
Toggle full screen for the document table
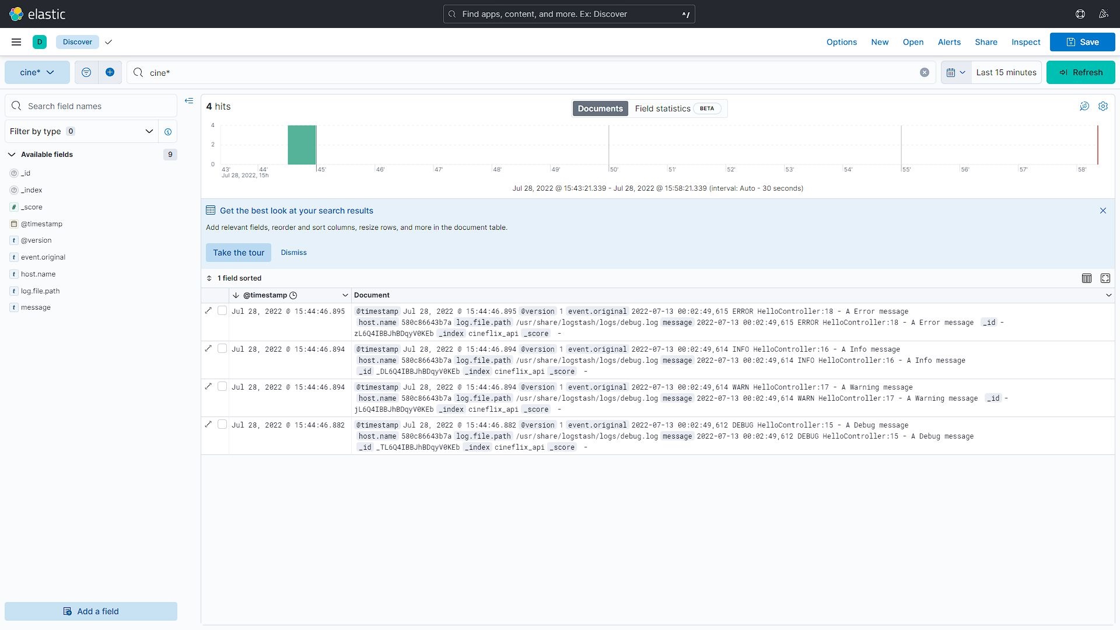(1105, 278)
